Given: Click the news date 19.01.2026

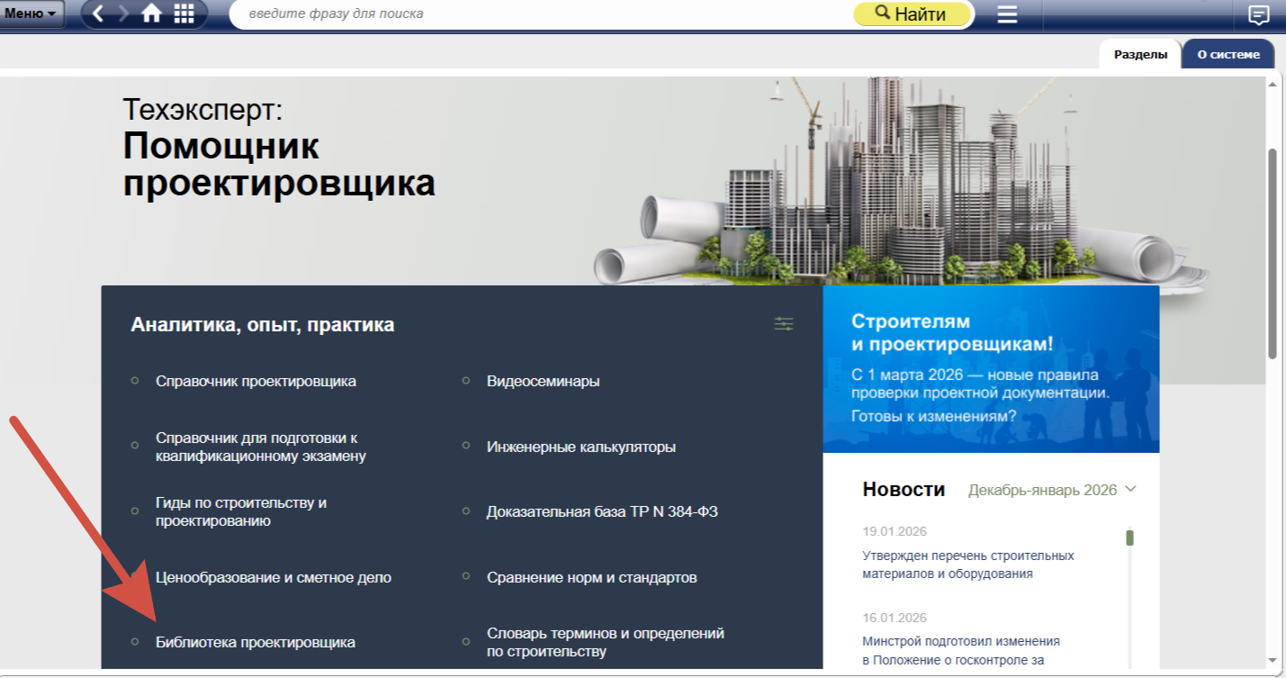Looking at the screenshot, I should tap(895, 531).
